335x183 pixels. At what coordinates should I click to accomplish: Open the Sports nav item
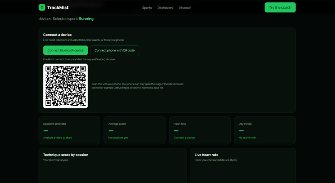(x=147, y=7)
